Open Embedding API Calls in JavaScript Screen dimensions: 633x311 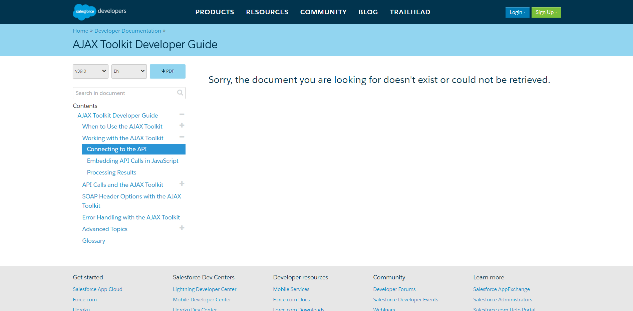(132, 161)
